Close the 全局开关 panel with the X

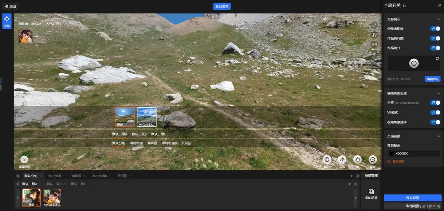point(439,5)
